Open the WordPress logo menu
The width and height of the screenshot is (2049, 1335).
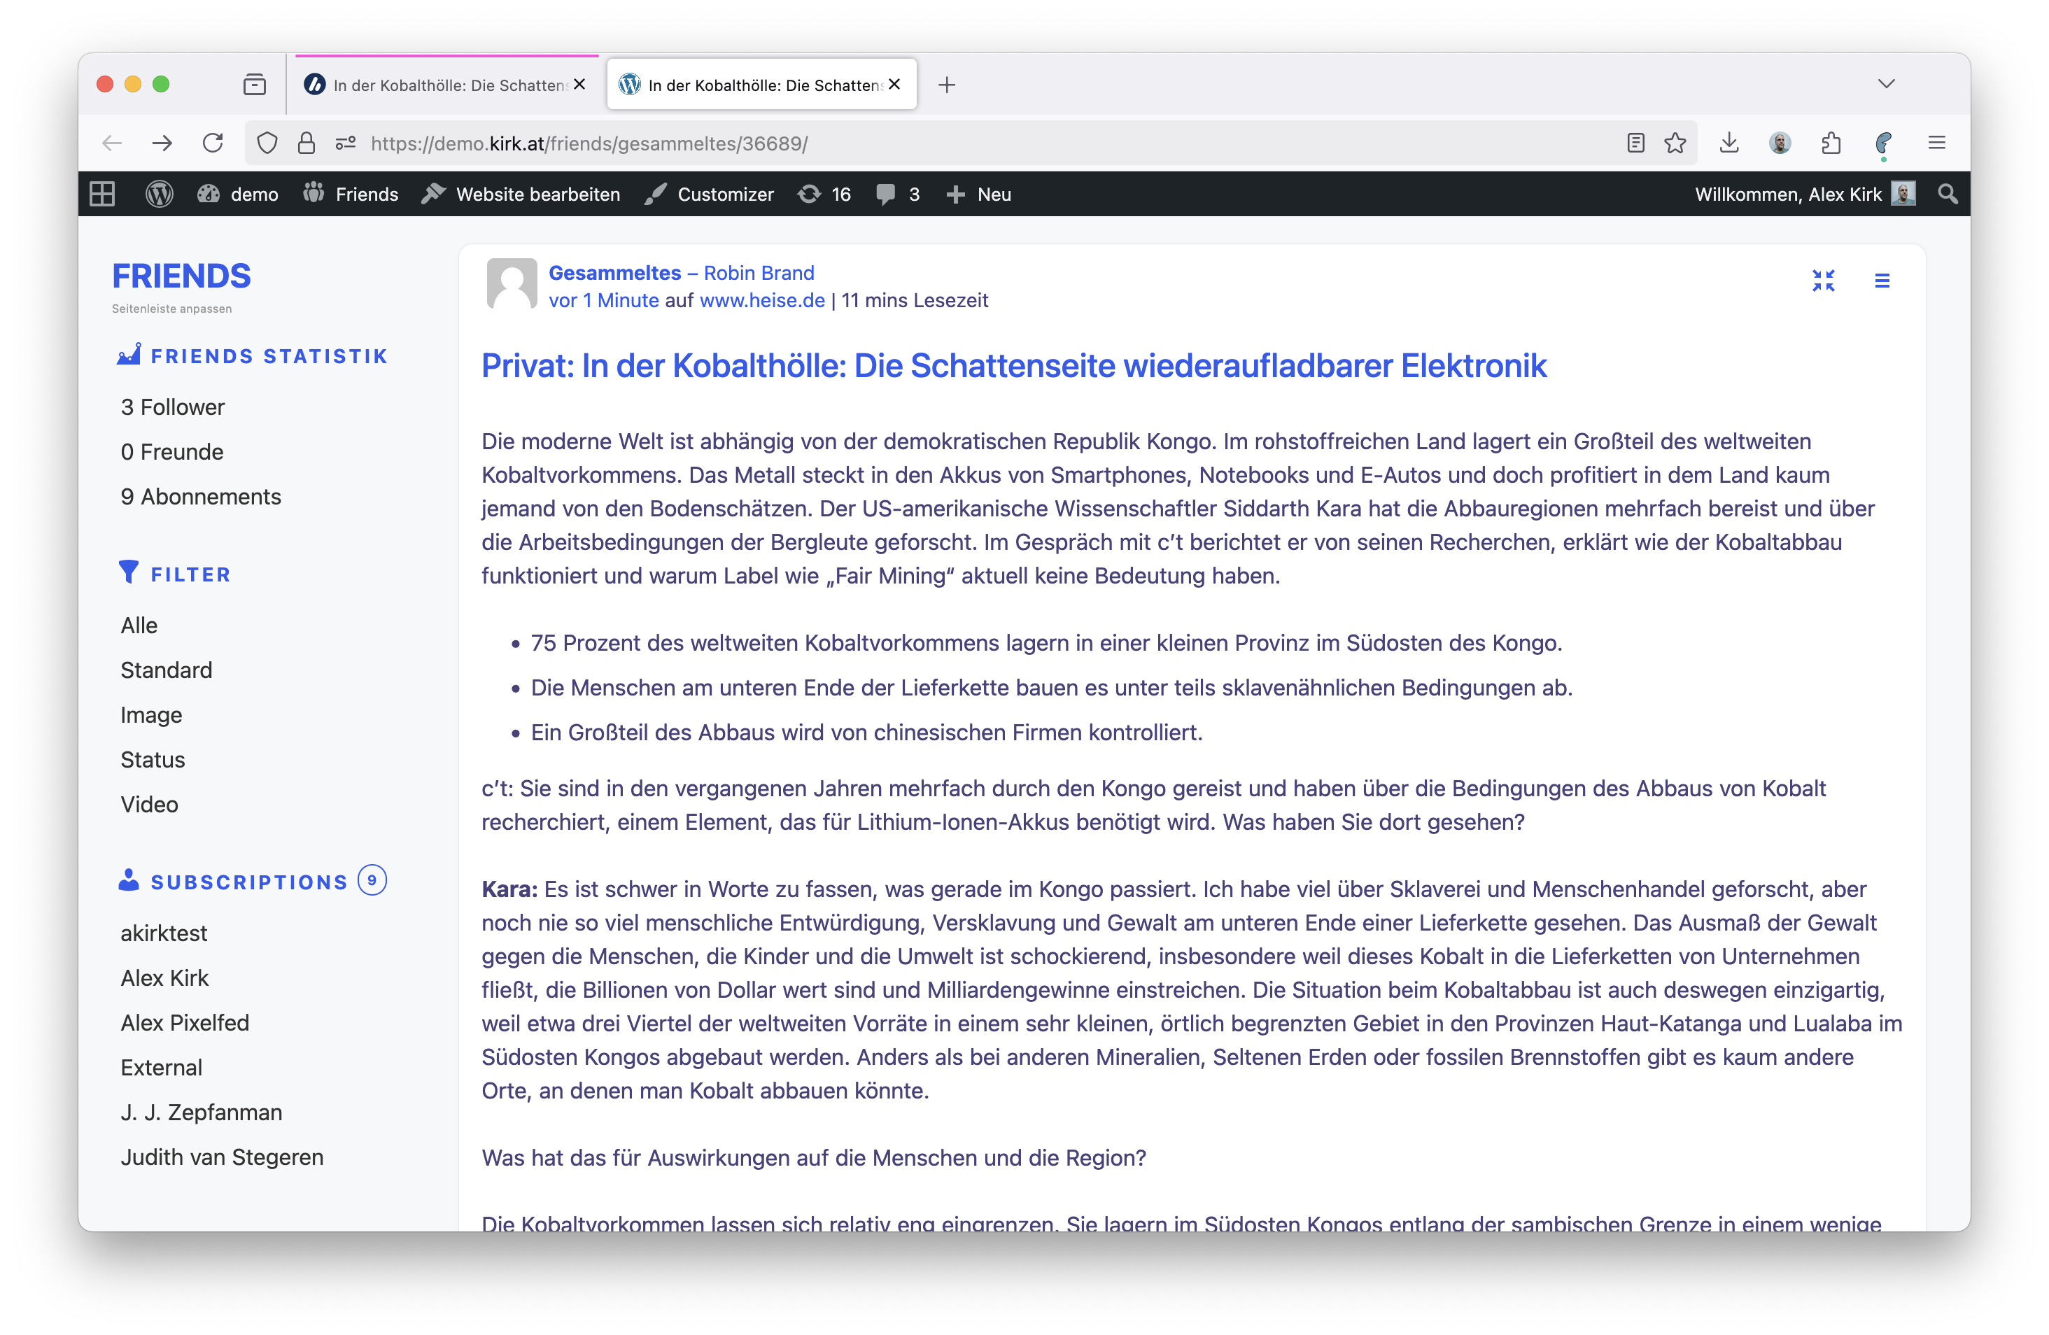(160, 194)
